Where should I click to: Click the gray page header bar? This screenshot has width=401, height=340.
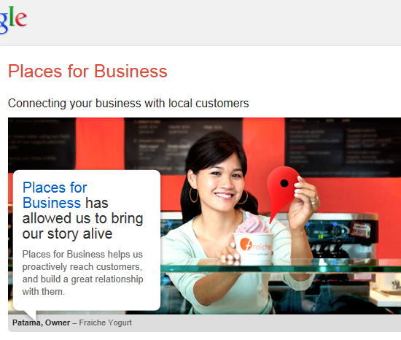coord(200,23)
